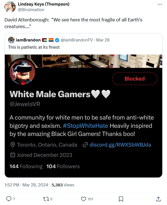This screenshot has height=205, width=167.
Task: Bookmark this tweet
Action: click(121, 199)
